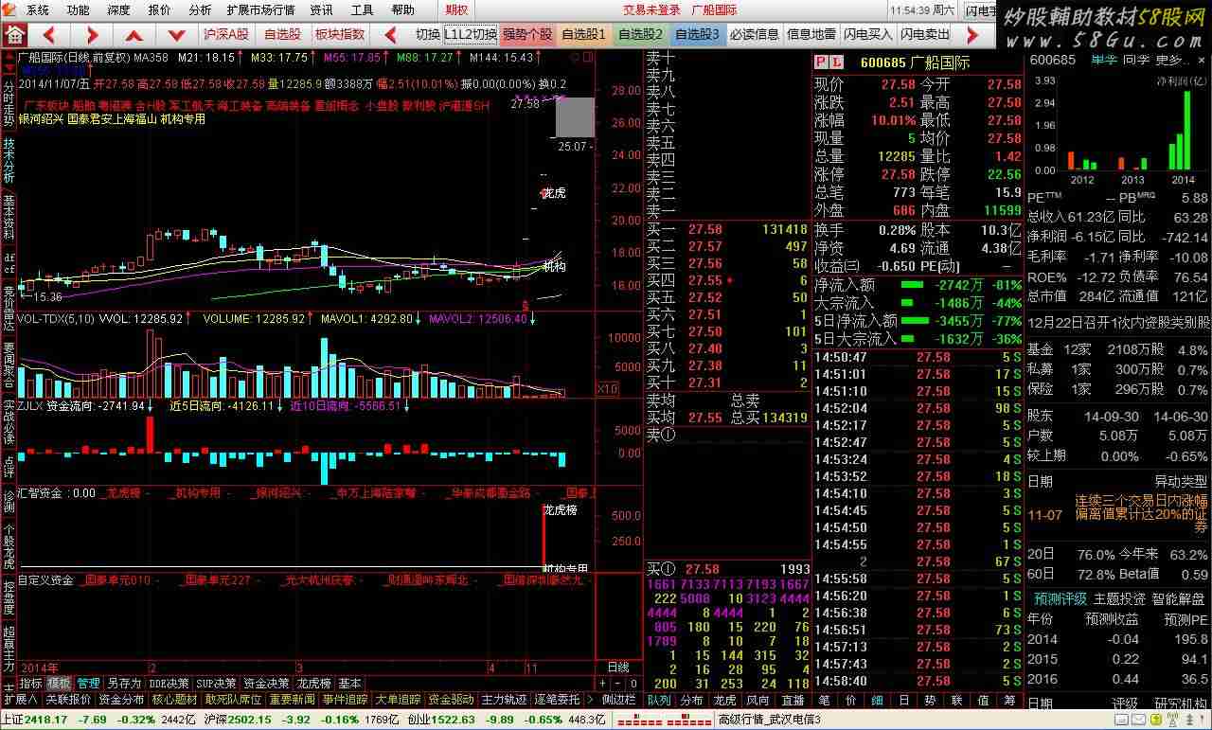The image size is (1212, 730).
Task: Select the 直播 tab under the order book
Action: click(x=792, y=701)
